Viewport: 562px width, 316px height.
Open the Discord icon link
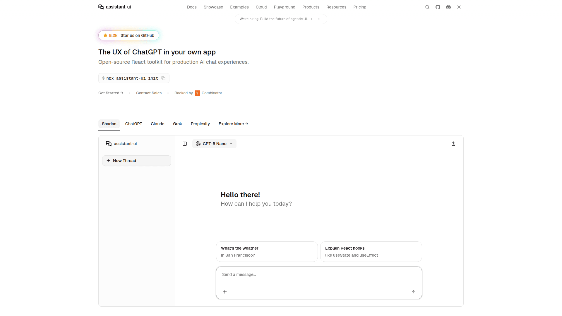pyautogui.click(x=448, y=7)
